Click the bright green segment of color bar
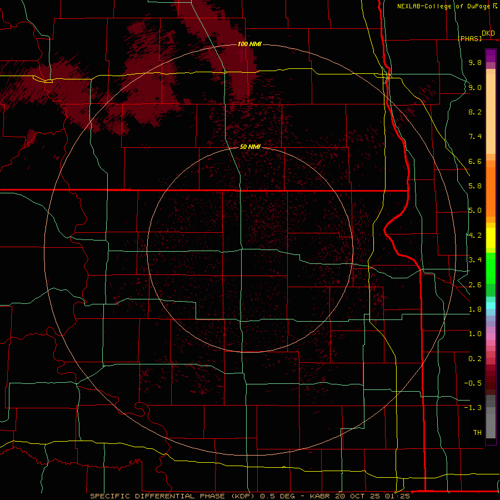This screenshot has height=500, width=500. click(491, 268)
